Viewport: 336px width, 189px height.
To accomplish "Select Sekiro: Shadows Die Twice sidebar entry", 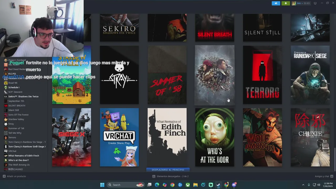I will tap(23, 97).
